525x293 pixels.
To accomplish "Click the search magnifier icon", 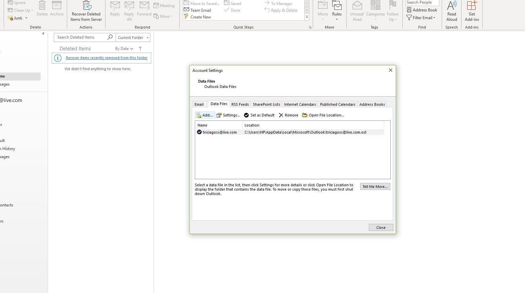I will tap(110, 37).
